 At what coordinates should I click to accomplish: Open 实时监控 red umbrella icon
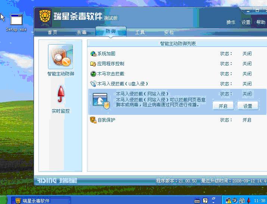[x=60, y=94]
